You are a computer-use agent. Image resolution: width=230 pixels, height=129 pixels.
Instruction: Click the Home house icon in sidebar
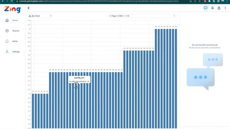[x=7, y=20]
